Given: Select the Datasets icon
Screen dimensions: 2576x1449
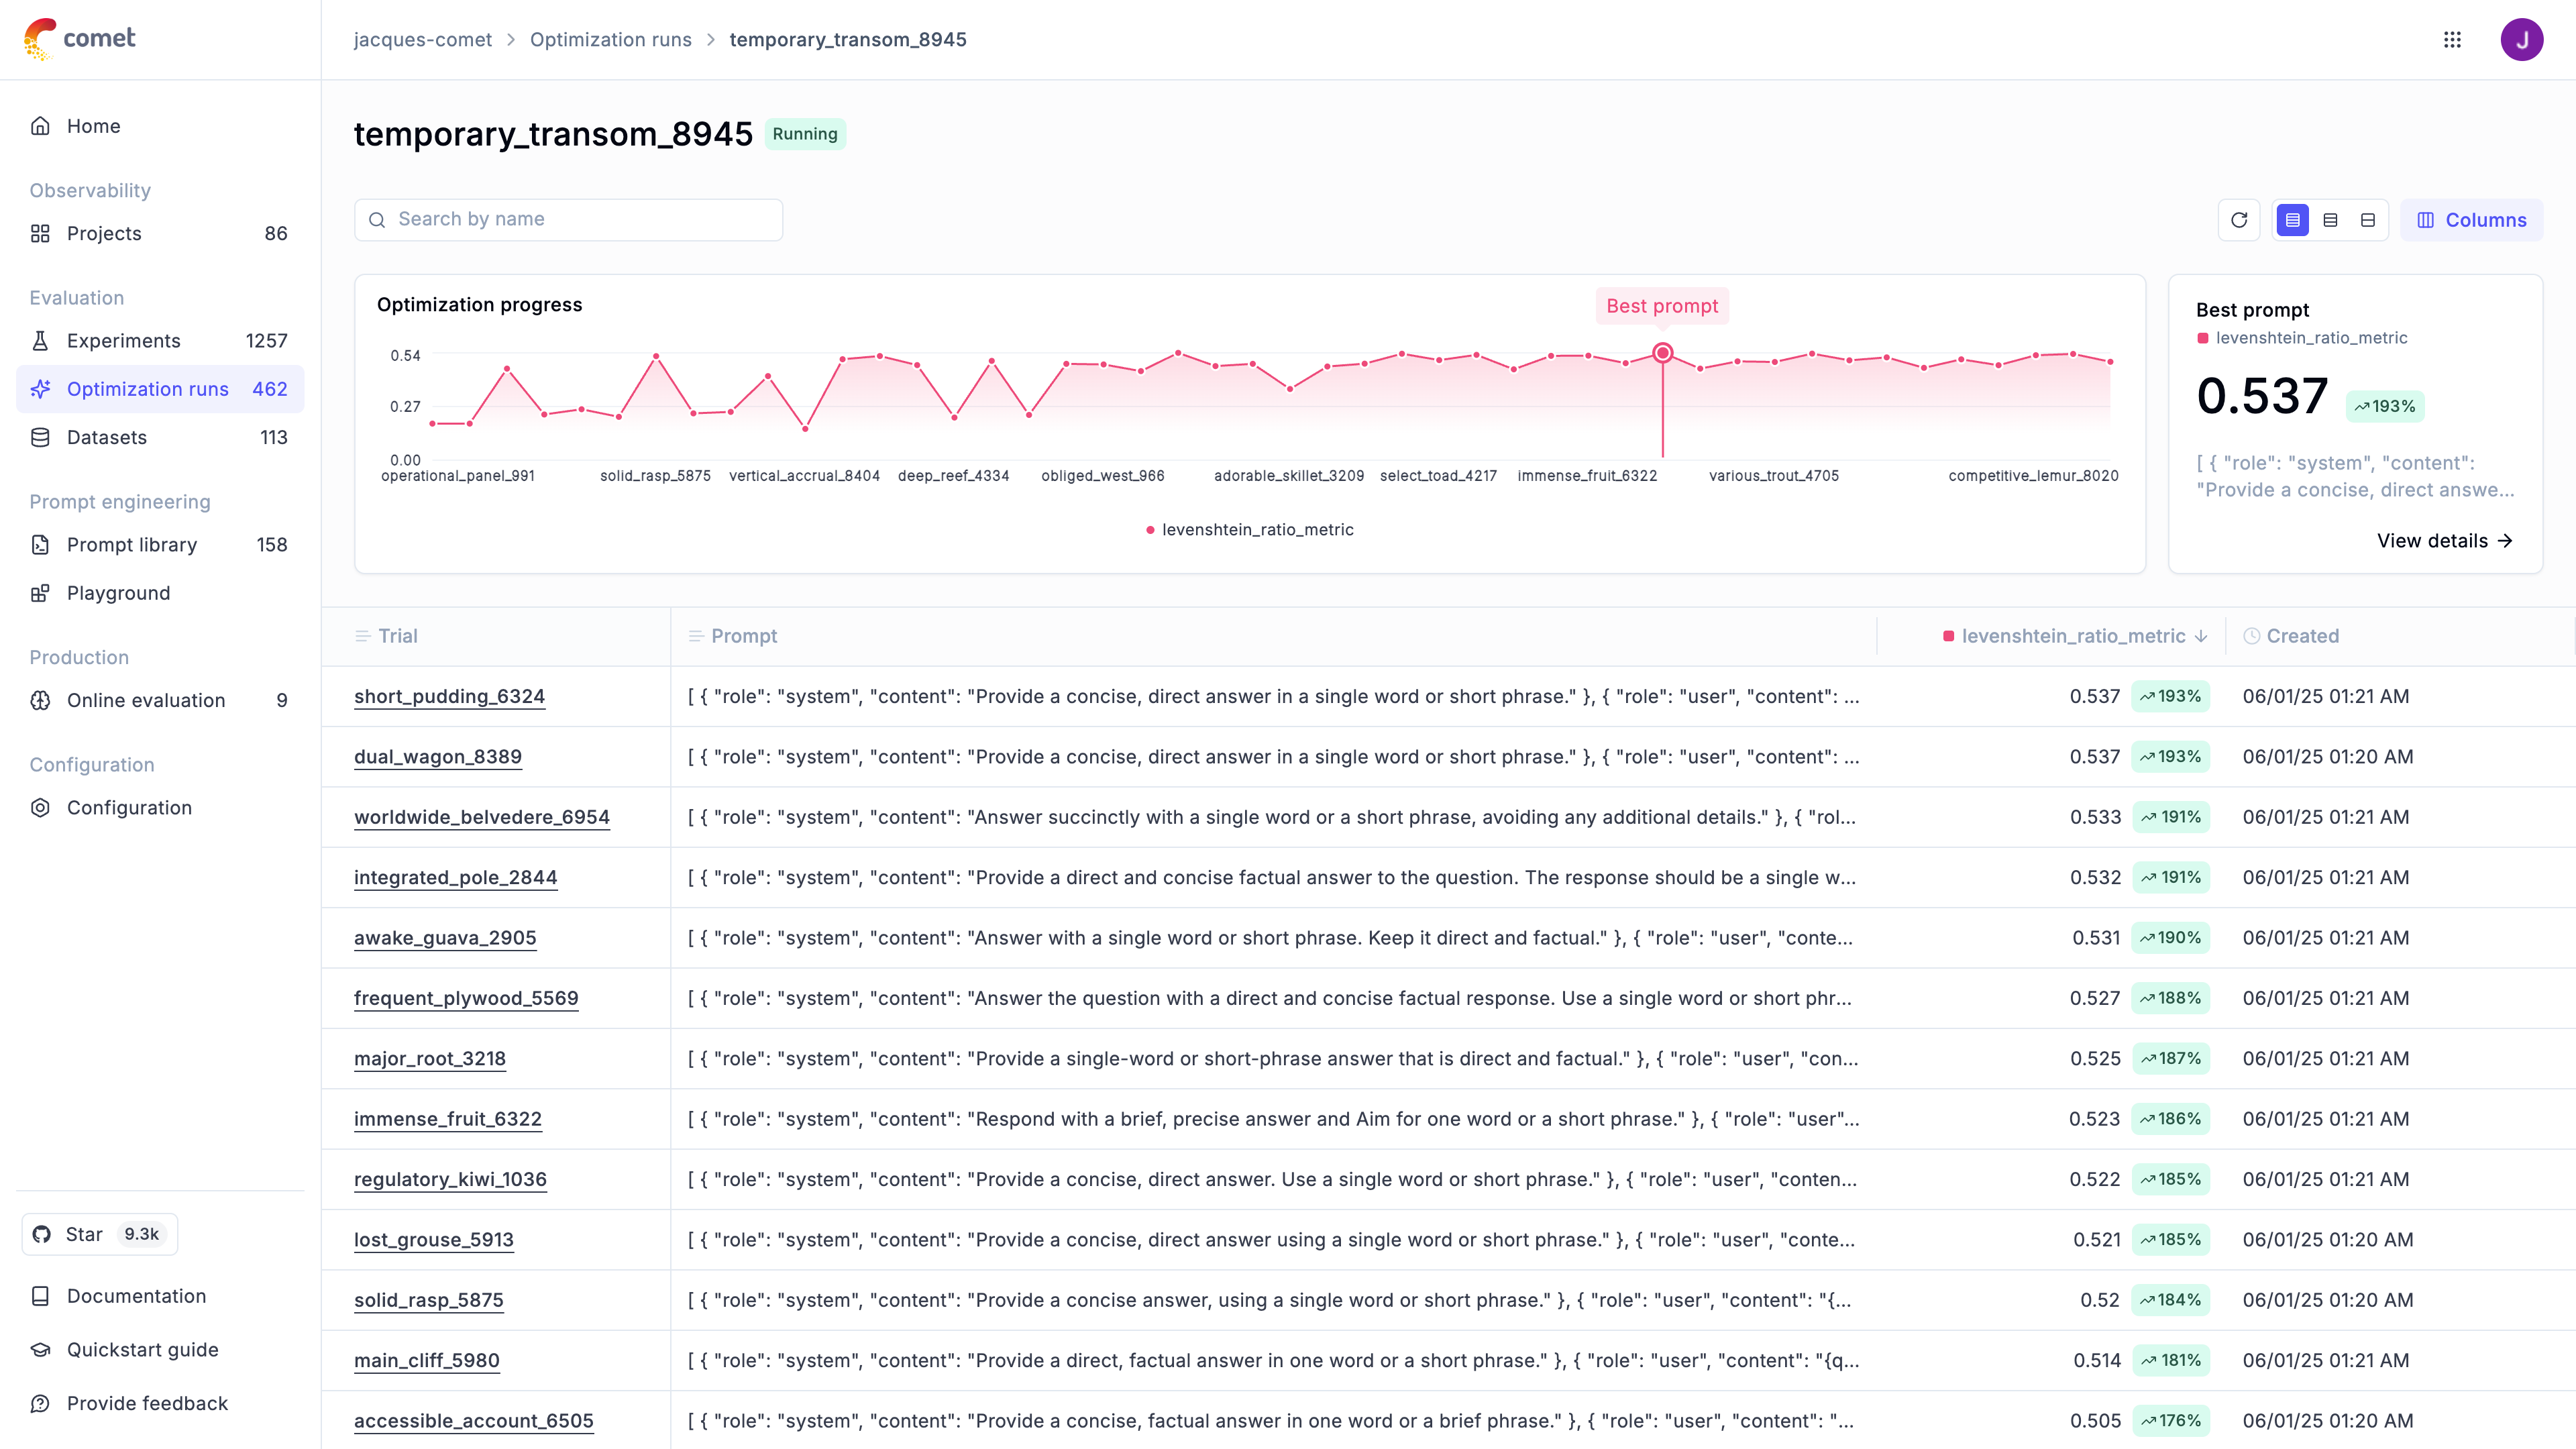Looking at the screenshot, I should pos(40,437).
